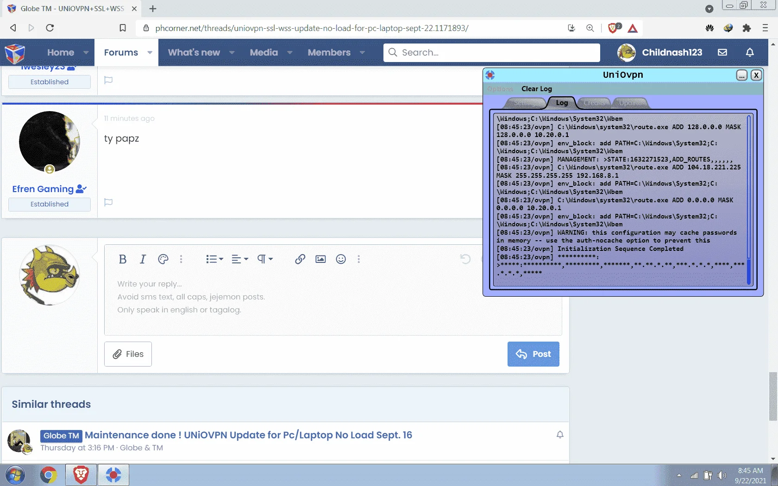Click Clear Log in the UniOvpn window
This screenshot has width=778, height=486.
click(537, 89)
